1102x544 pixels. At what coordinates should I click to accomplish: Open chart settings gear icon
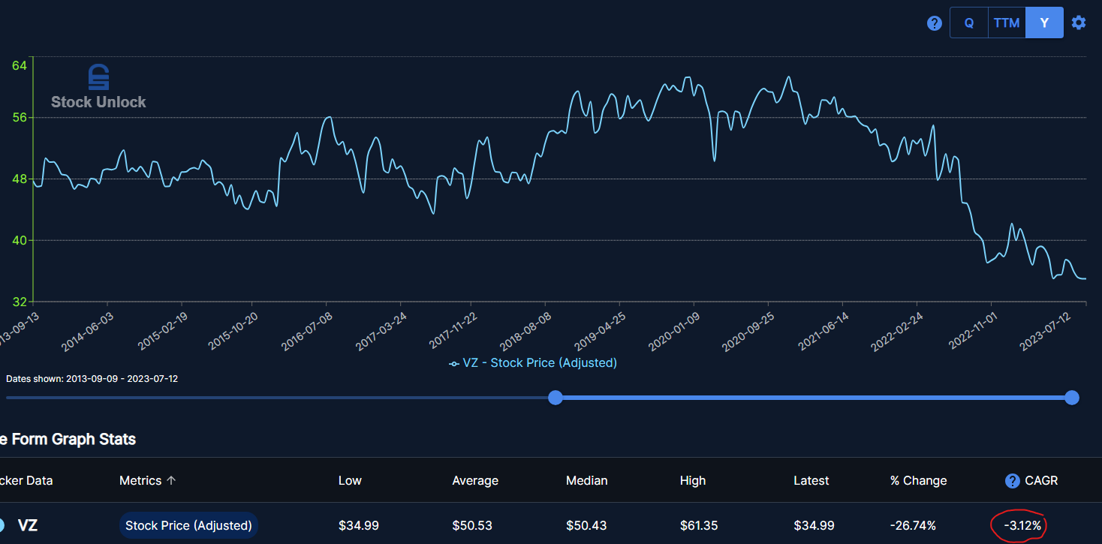pyautogui.click(x=1079, y=23)
